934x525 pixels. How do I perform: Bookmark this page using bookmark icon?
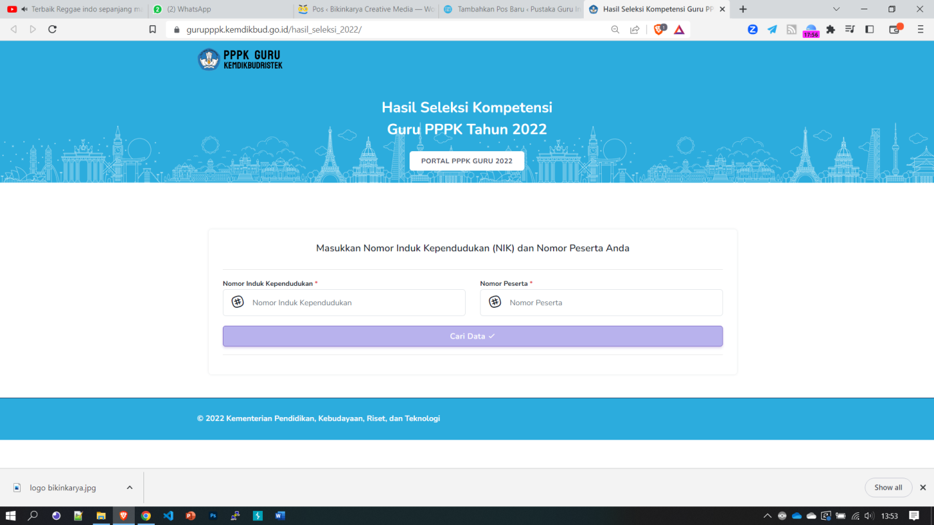point(153,29)
